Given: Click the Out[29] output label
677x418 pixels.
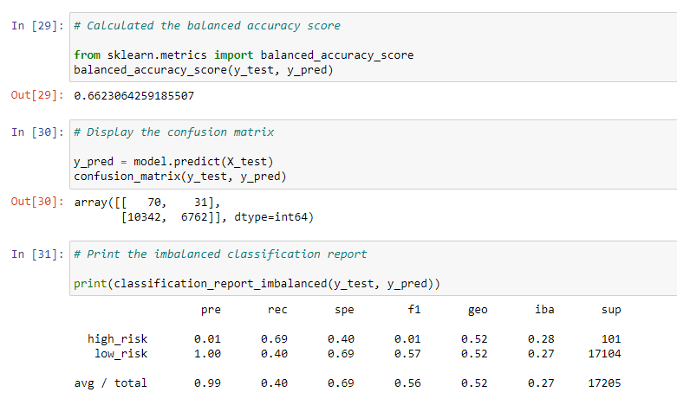Looking at the screenshot, I should pyautogui.click(x=37, y=95).
